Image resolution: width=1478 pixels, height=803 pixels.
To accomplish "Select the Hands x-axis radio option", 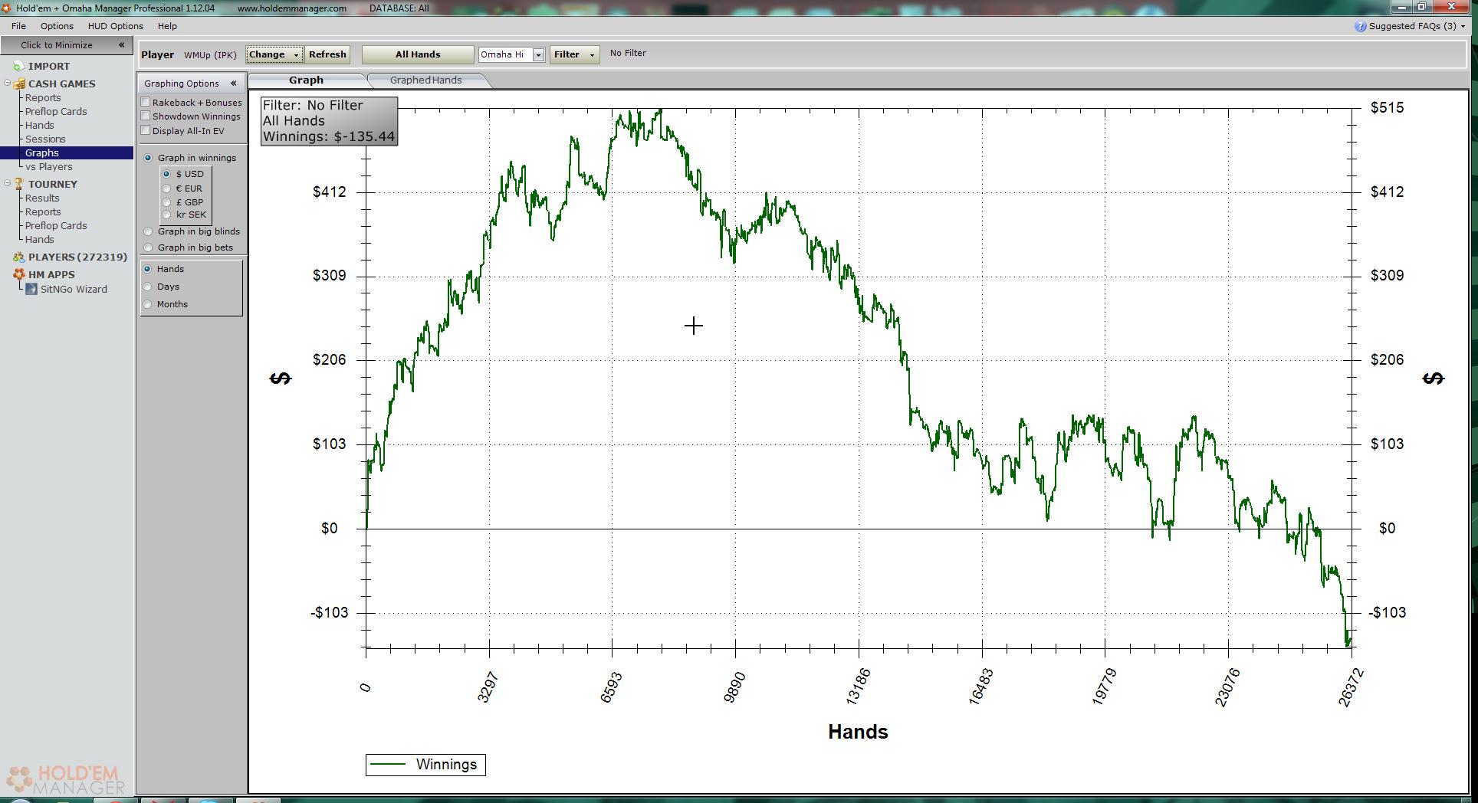I will click(x=147, y=269).
